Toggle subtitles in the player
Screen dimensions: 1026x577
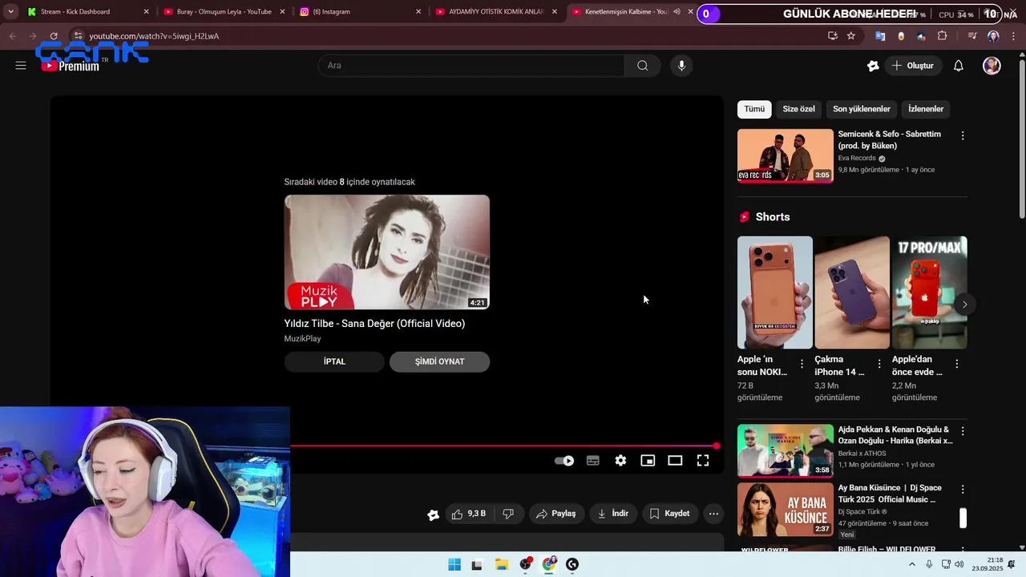593,461
